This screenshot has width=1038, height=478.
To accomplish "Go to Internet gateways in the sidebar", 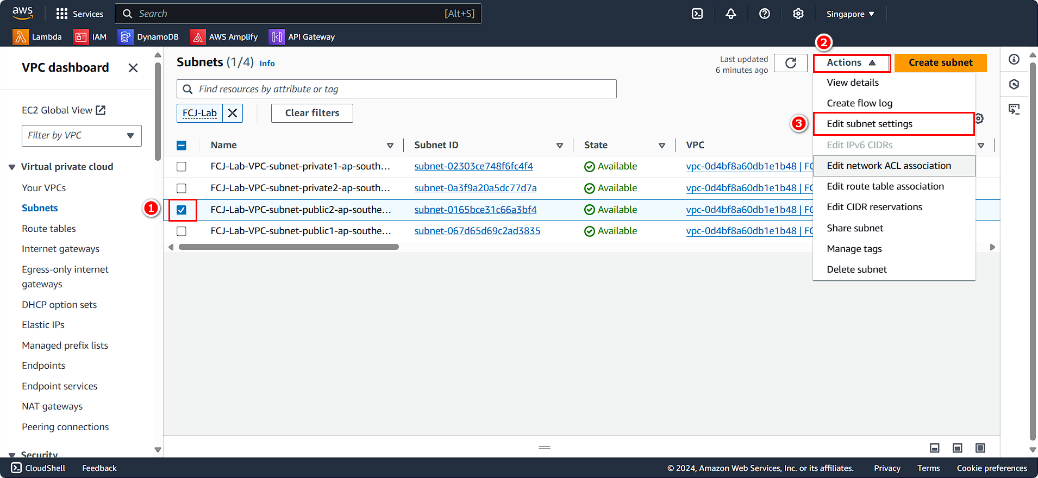I will tap(61, 249).
